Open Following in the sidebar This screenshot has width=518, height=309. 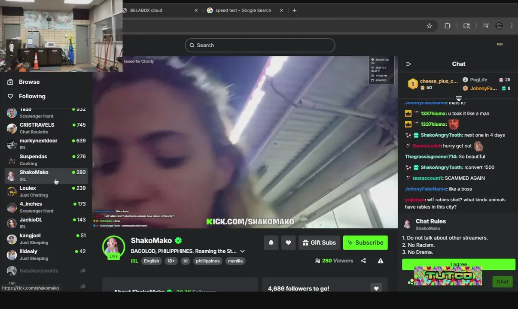(x=32, y=96)
